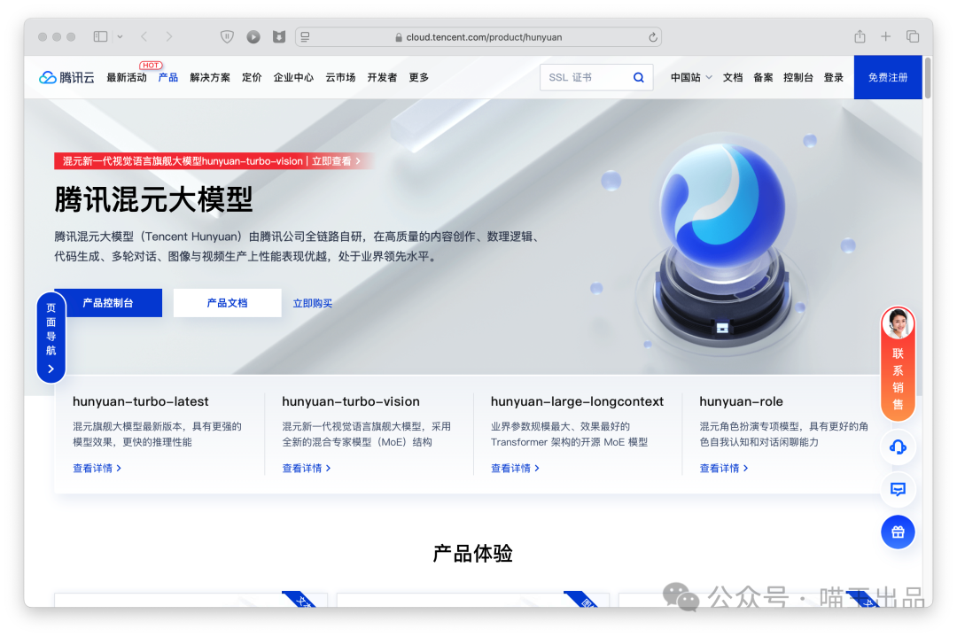Go forward with the Safari forward arrow
The image size is (957, 637).
[x=169, y=36]
